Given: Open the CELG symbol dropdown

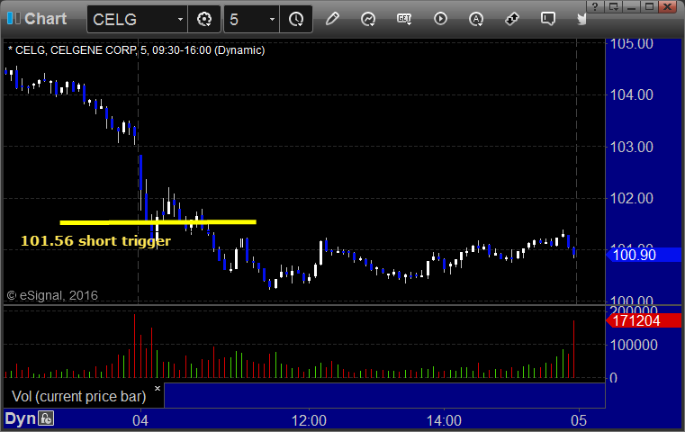Looking at the screenshot, I should (180, 19).
